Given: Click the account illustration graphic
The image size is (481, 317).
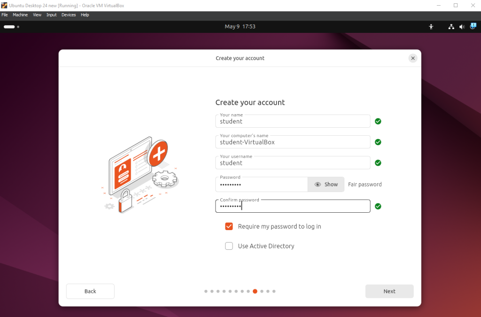Looking at the screenshot, I should [x=140, y=175].
